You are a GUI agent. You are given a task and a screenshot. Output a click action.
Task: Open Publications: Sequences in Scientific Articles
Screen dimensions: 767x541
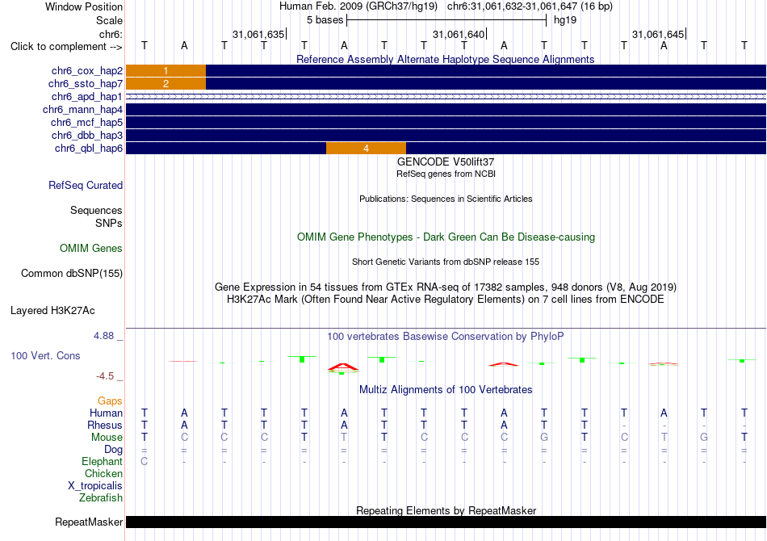pyautogui.click(x=446, y=199)
